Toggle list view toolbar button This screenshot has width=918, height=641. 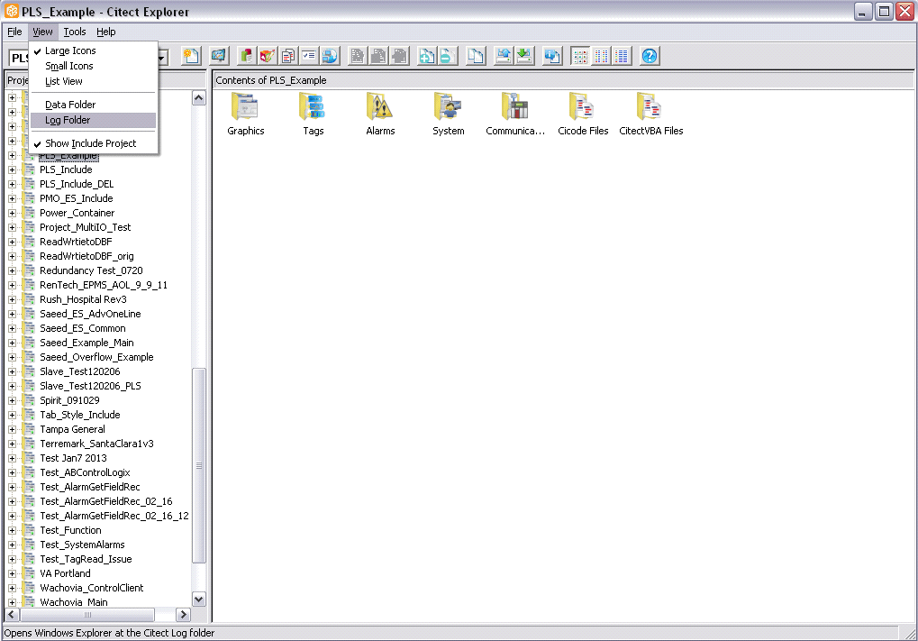tap(622, 56)
